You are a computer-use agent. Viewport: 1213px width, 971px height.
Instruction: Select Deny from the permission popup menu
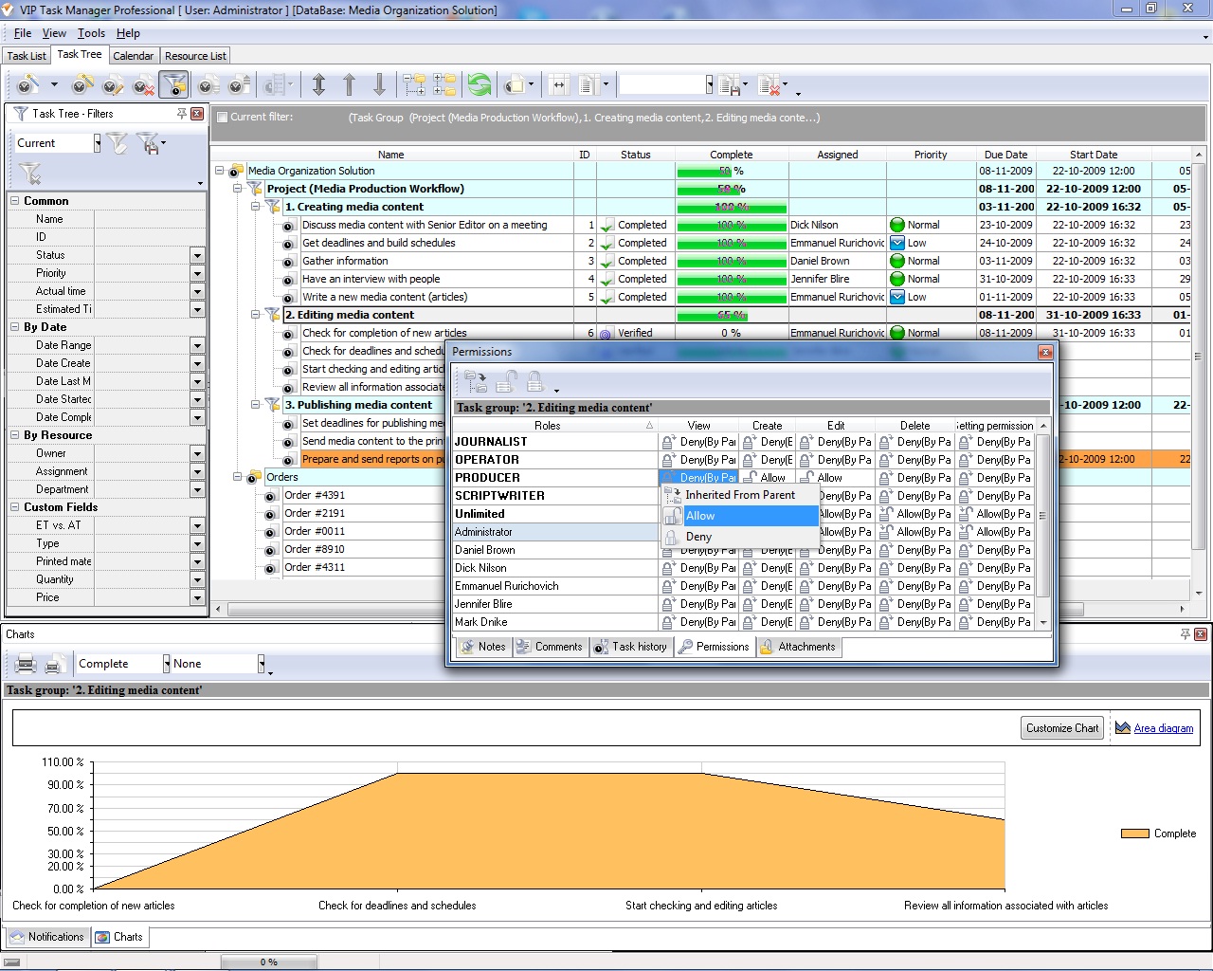coord(698,537)
